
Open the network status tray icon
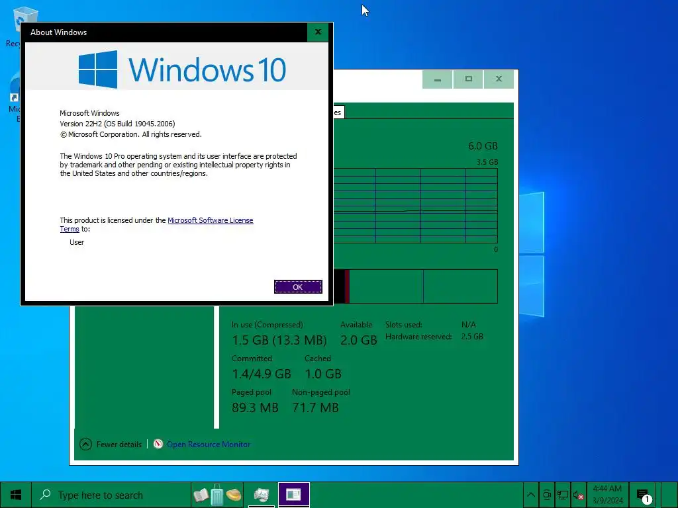563,495
